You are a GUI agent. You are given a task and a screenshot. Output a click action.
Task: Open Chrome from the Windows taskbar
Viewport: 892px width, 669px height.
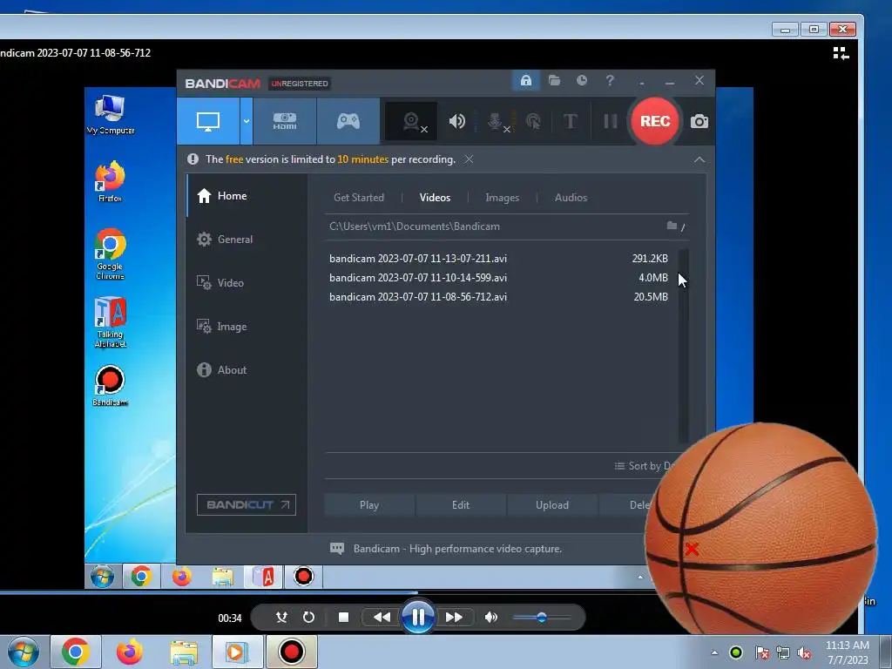tap(76, 652)
